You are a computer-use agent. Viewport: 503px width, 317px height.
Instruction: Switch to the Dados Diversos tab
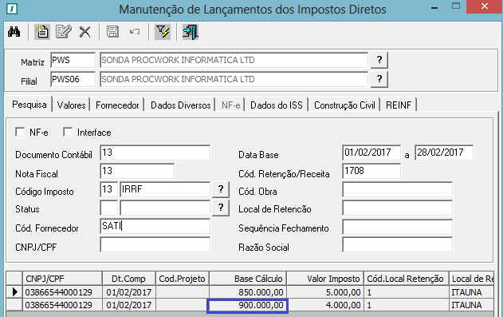click(x=181, y=105)
